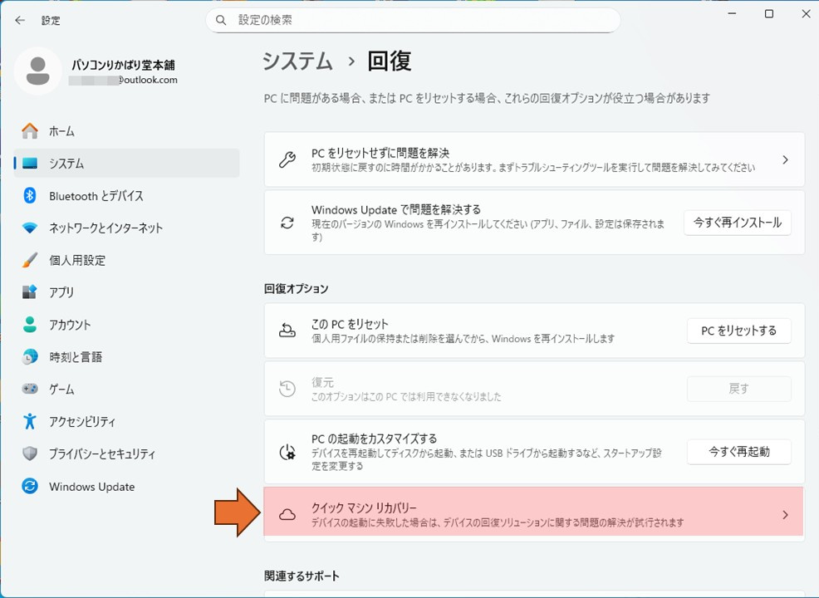Open the Accessibility figure icon

pos(30,421)
